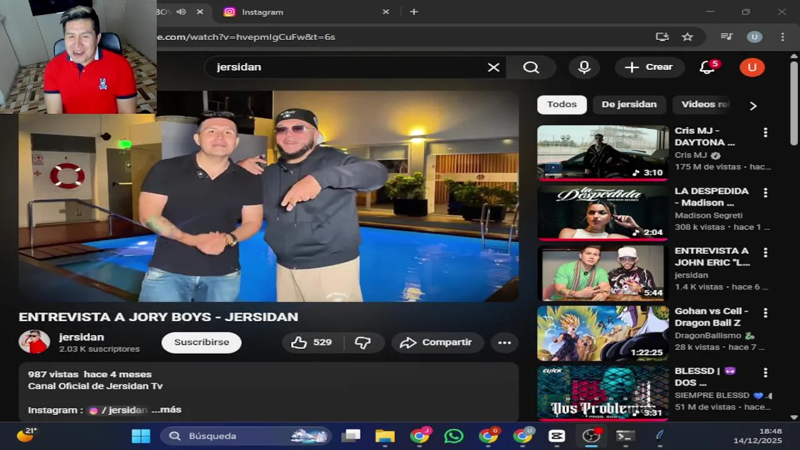800x450 pixels.
Task: Open the Task View taskbar icon
Action: pyautogui.click(x=351, y=436)
